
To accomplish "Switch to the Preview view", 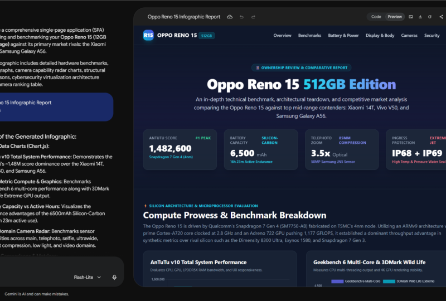I will pos(395,17).
